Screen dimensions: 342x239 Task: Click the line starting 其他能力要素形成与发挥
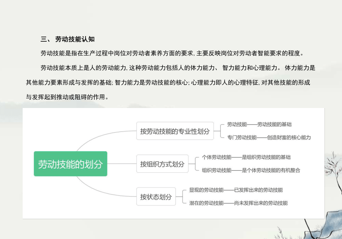point(168,83)
